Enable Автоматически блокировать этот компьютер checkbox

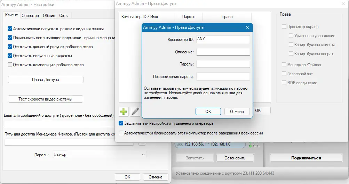point(121,133)
